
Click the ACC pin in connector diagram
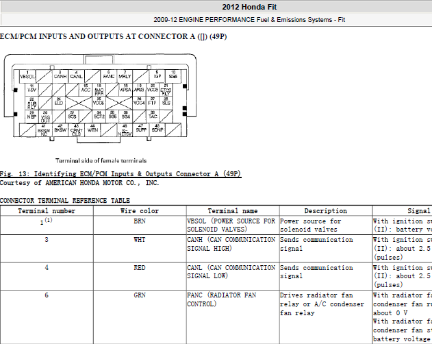[86, 90]
